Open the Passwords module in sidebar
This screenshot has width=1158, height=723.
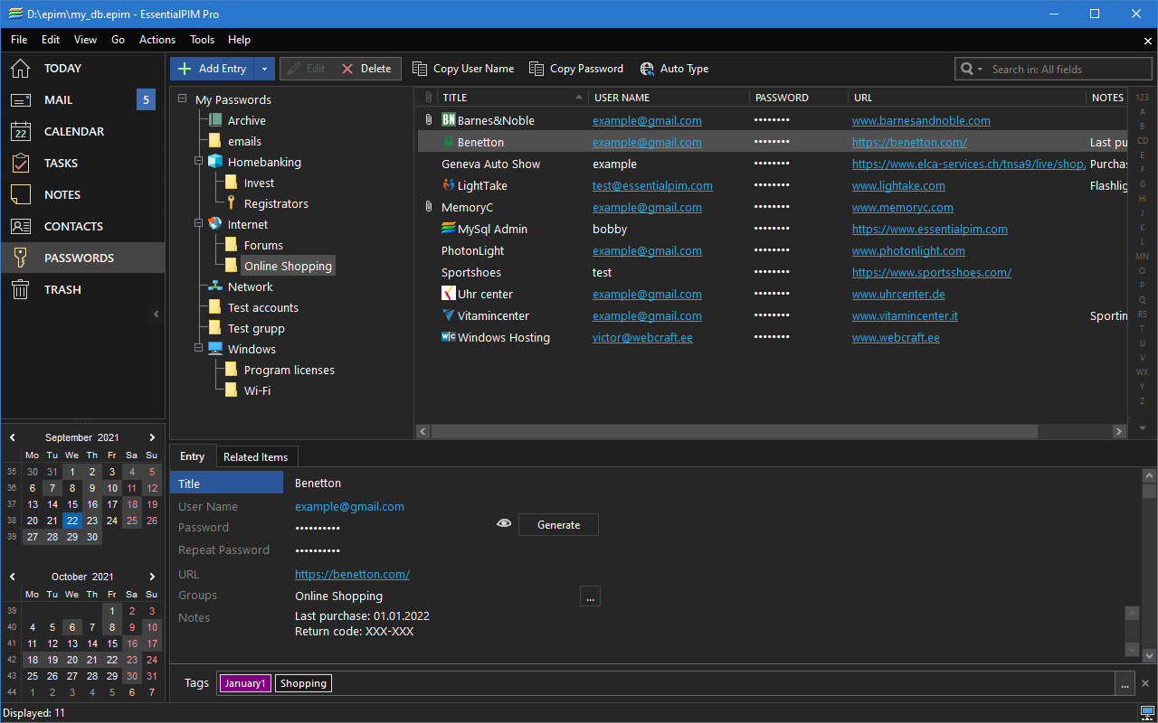tap(79, 258)
